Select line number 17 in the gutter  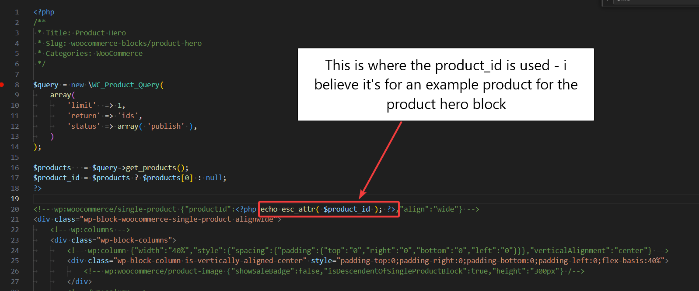[x=15, y=178]
